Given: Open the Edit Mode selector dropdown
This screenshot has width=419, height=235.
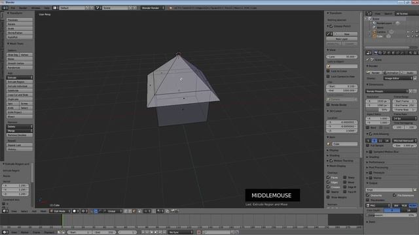Looking at the screenshot, I should (60, 211).
